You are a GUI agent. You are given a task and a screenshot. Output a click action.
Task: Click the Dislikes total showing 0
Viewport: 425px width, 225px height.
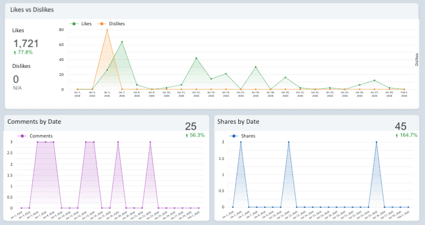click(x=16, y=79)
